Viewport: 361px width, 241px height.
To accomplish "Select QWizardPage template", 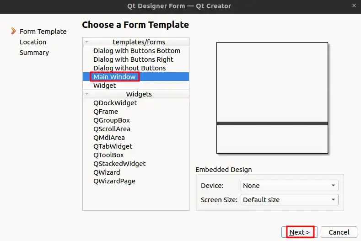I will pos(136,181).
